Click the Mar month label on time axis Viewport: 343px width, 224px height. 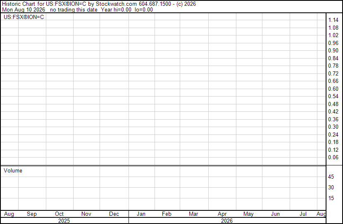[193, 214]
